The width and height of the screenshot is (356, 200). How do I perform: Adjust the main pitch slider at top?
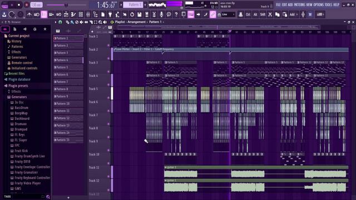(x=66, y=5)
